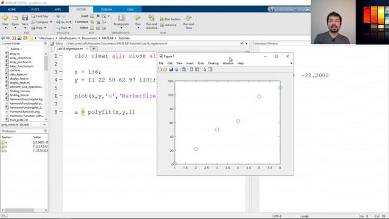Expand the Breakpoints dropdown arrow
The height and width of the screenshot is (219, 389).
pos(121,28)
